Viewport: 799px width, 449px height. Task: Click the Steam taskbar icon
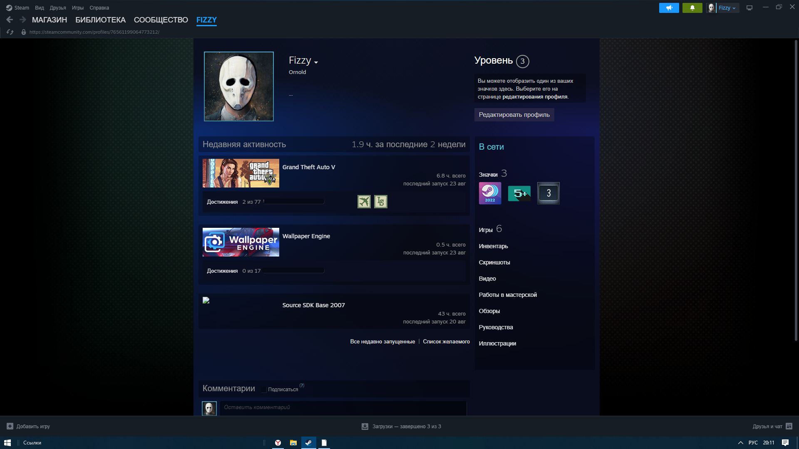(308, 443)
